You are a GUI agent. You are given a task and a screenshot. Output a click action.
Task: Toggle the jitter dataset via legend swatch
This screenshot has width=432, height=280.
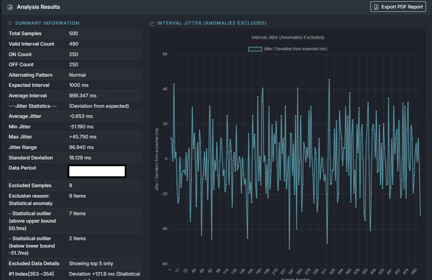tap(255, 49)
